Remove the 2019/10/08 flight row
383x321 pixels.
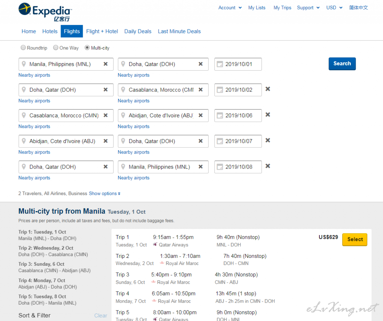pyautogui.click(x=268, y=166)
